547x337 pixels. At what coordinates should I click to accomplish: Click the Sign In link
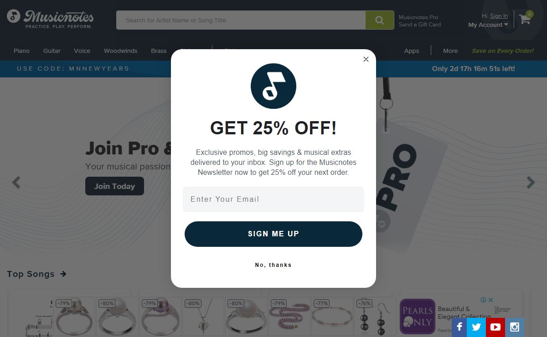point(499,16)
